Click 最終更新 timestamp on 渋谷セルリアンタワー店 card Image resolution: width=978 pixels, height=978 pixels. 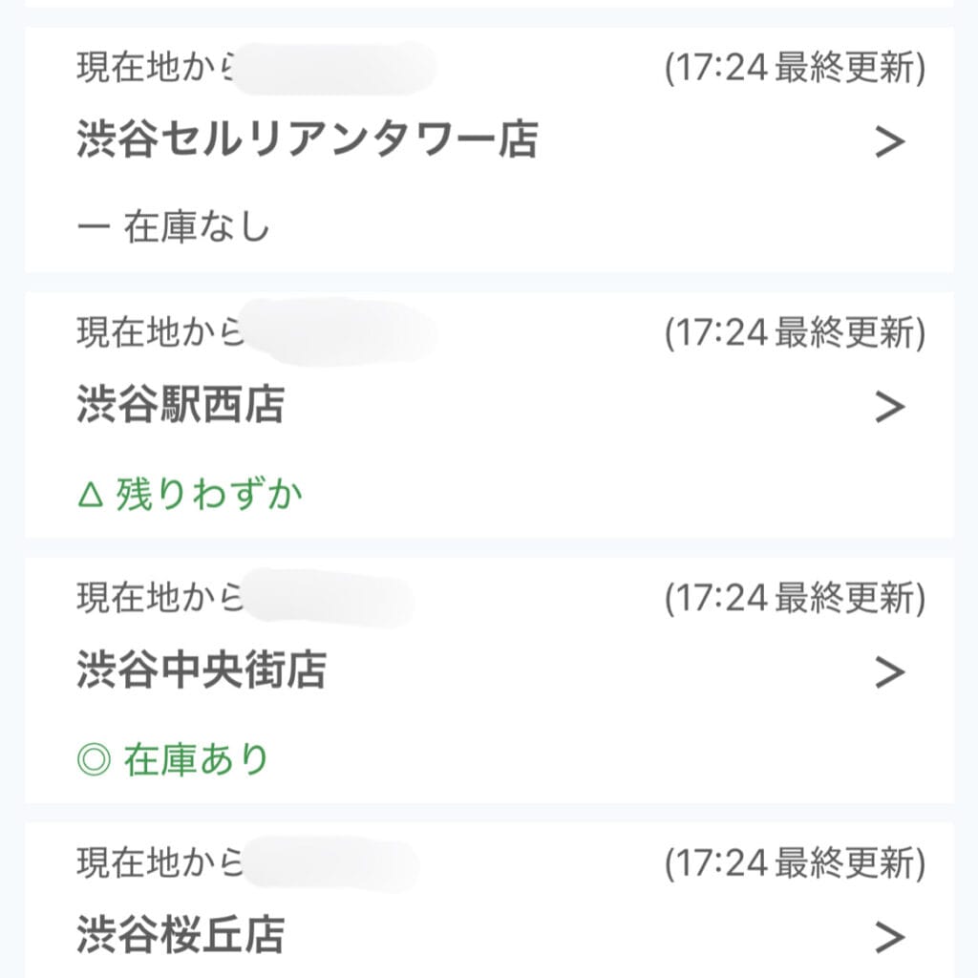(x=795, y=69)
